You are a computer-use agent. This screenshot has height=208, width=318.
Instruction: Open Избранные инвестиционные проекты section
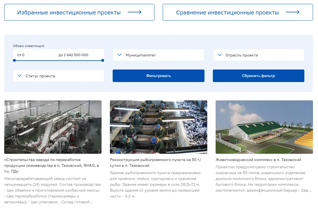(x=69, y=13)
